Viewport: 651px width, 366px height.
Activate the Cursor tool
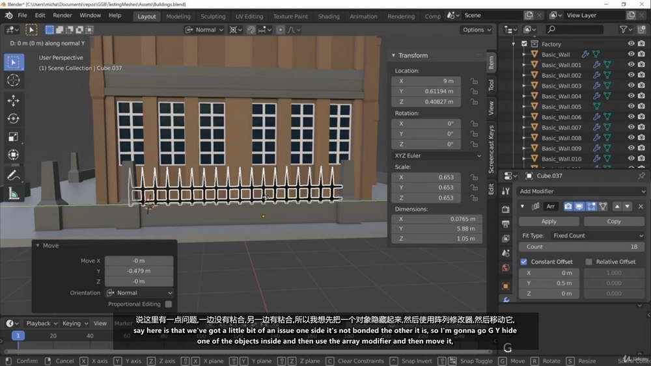(13, 80)
